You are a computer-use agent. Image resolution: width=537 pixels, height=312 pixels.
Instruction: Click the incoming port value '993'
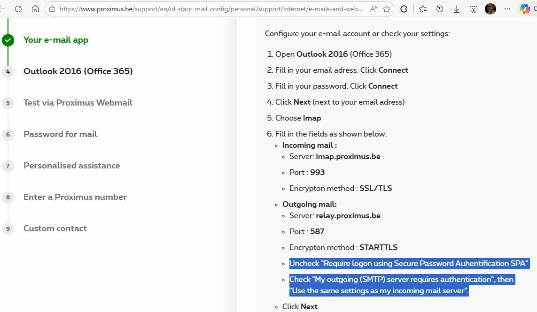(318, 173)
